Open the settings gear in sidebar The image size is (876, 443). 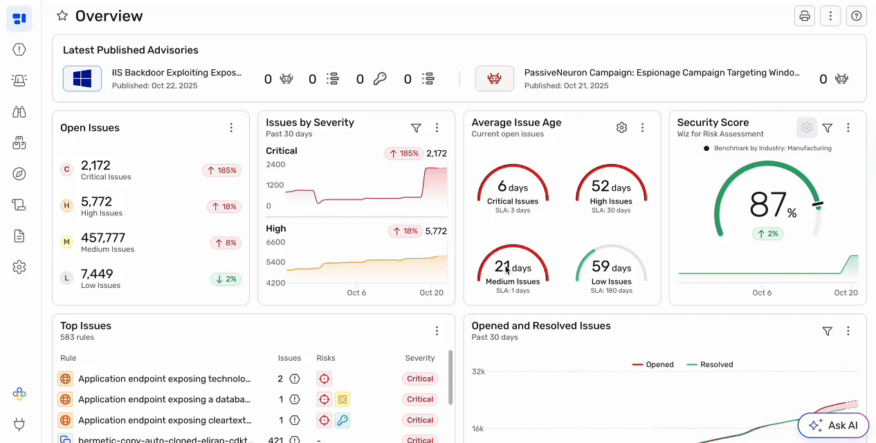(19, 267)
